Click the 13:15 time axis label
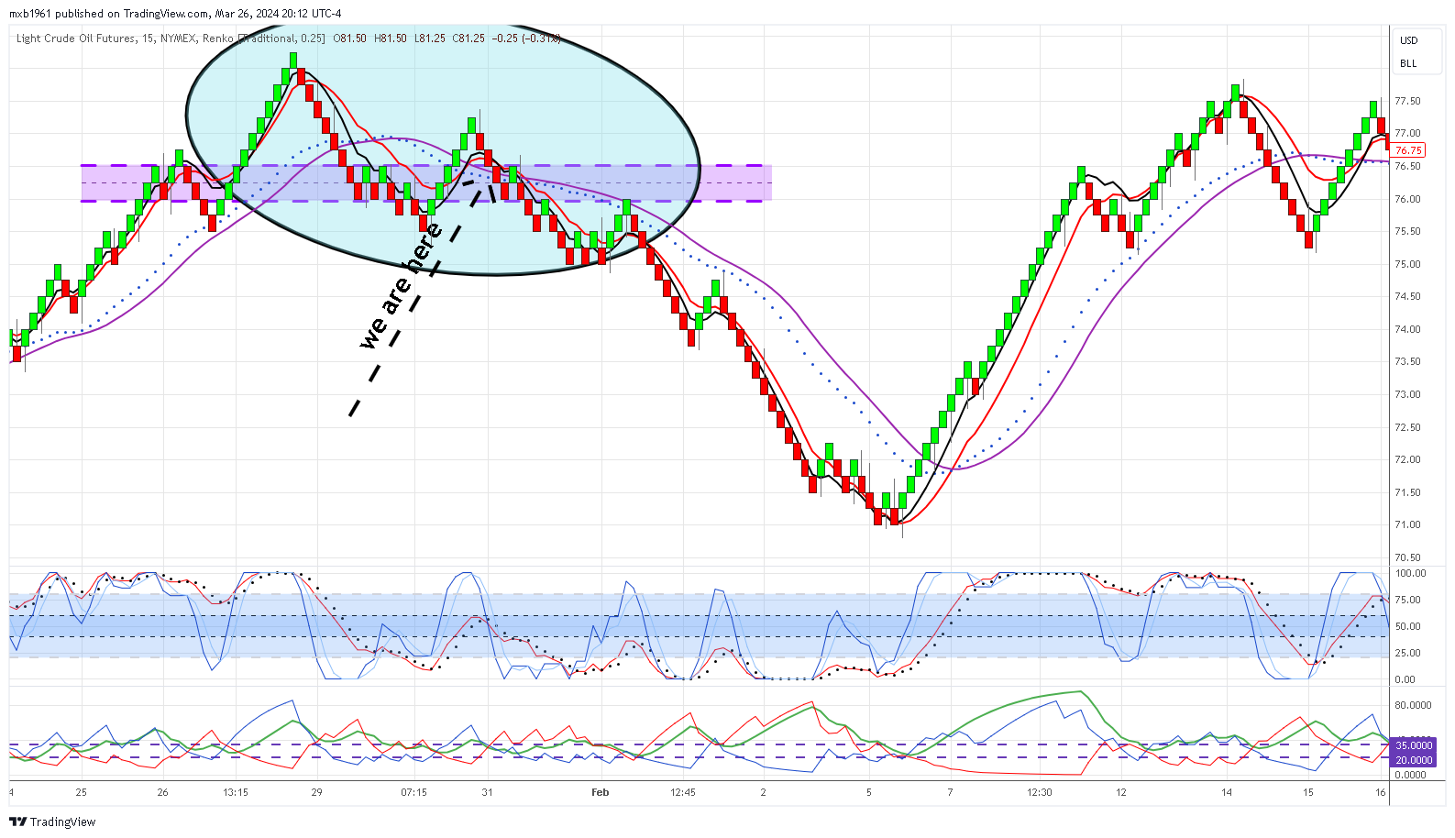Screen dimensions: 1455x838 (236, 792)
